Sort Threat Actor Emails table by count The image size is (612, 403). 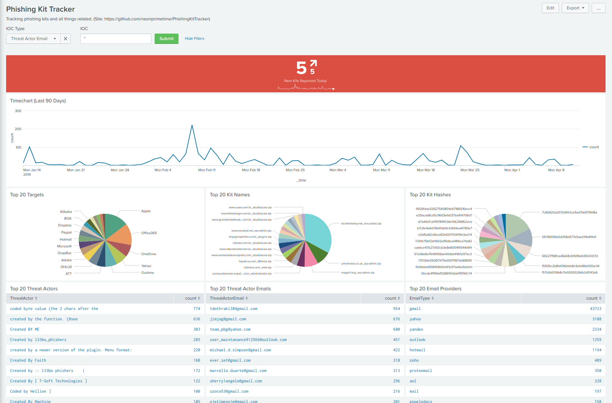click(x=393, y=298)
